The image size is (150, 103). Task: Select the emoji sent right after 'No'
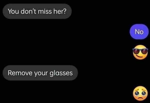point(140,52)
